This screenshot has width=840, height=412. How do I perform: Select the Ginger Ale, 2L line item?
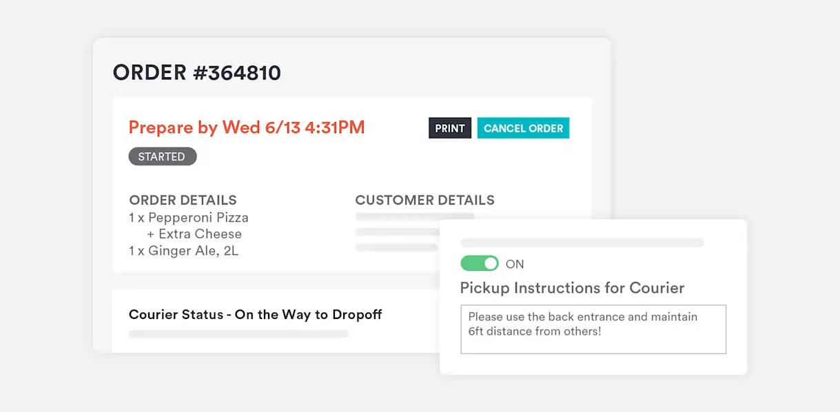183,251
